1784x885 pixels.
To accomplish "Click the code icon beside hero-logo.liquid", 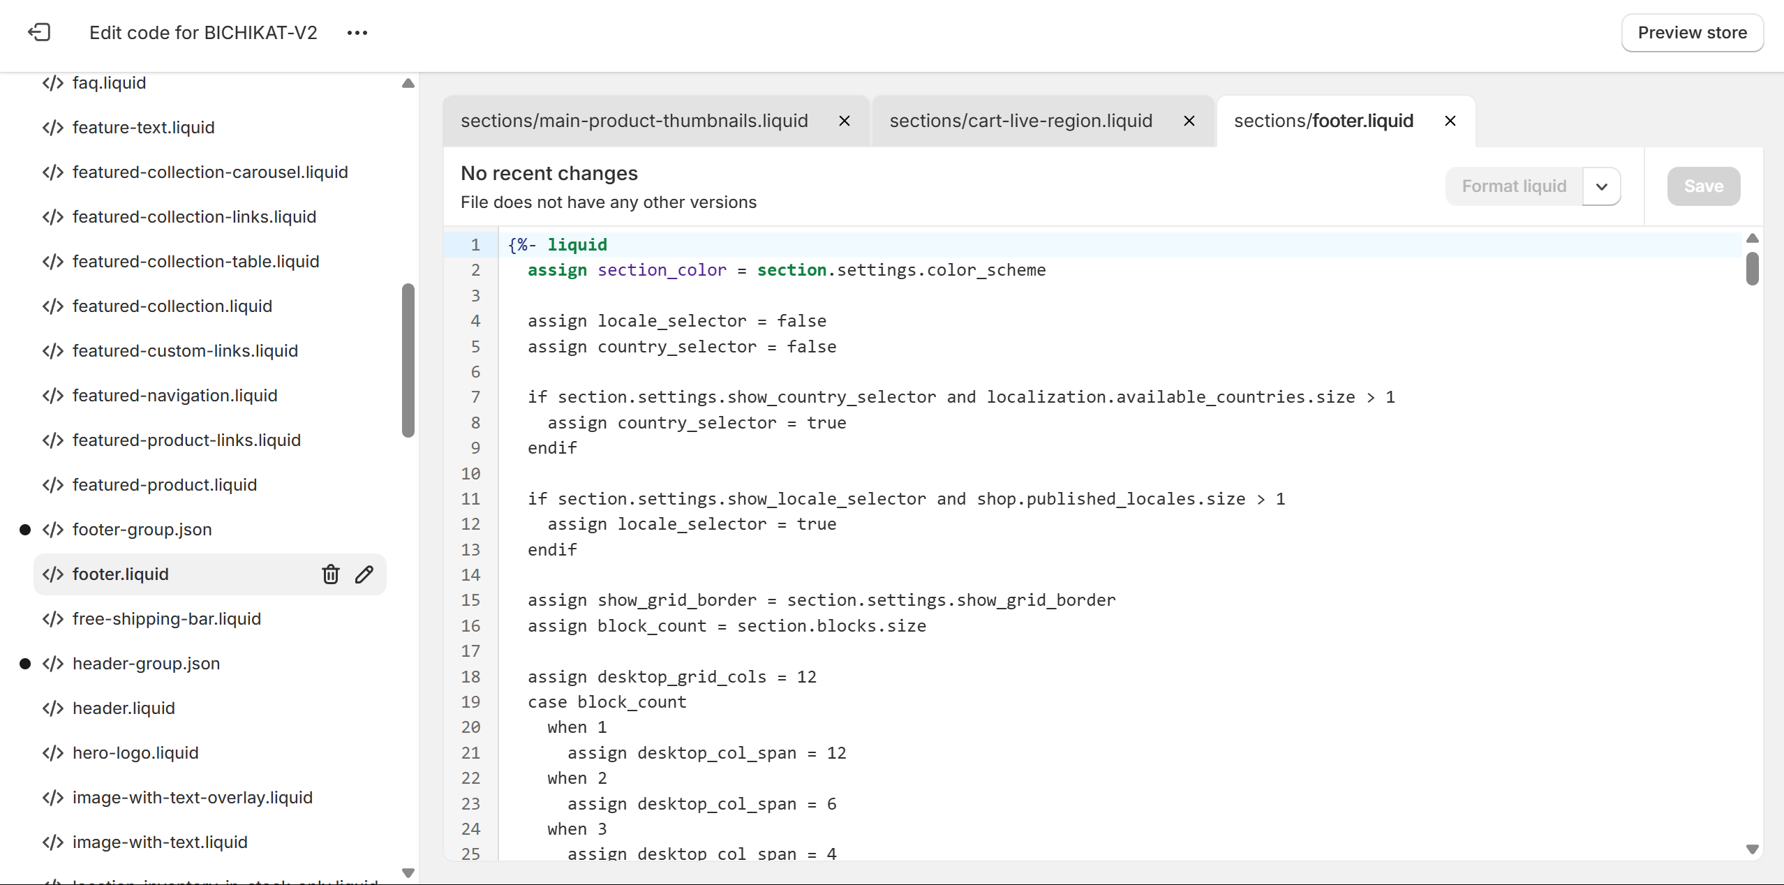I will coord(52,752).
